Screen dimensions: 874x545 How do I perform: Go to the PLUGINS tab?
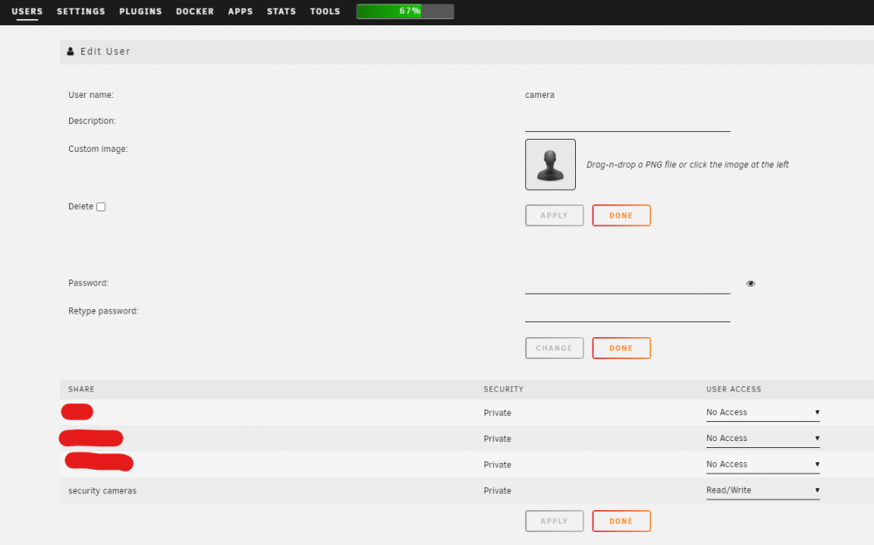pyautogui.click(x=141, y=11)
